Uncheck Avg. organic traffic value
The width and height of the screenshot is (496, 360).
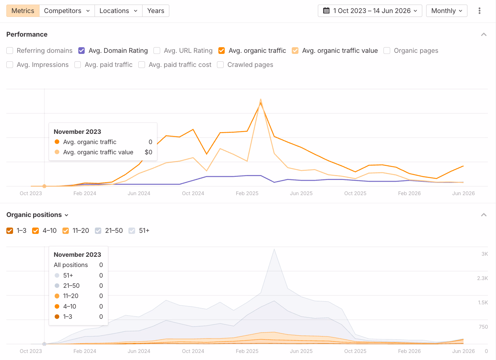click(x=295, y=51)
